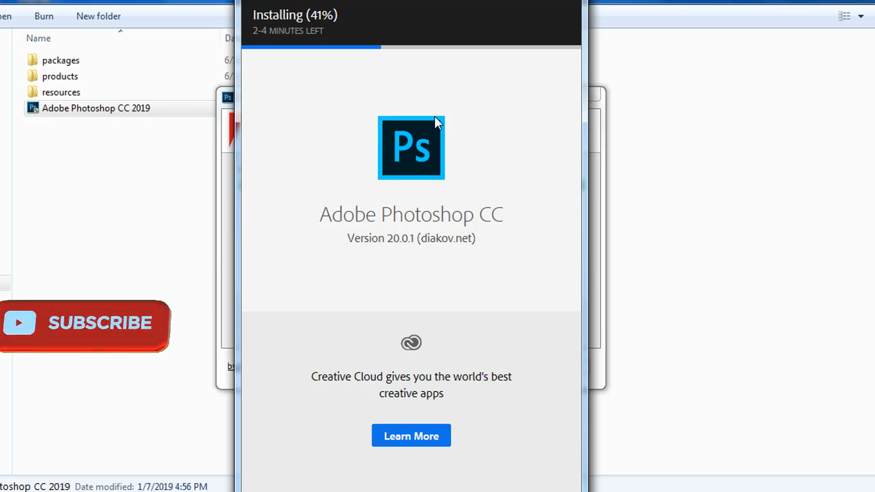Click the red Subscribe button overlay
The height and width of the screenshot is (492, 875).
point(85,325)
